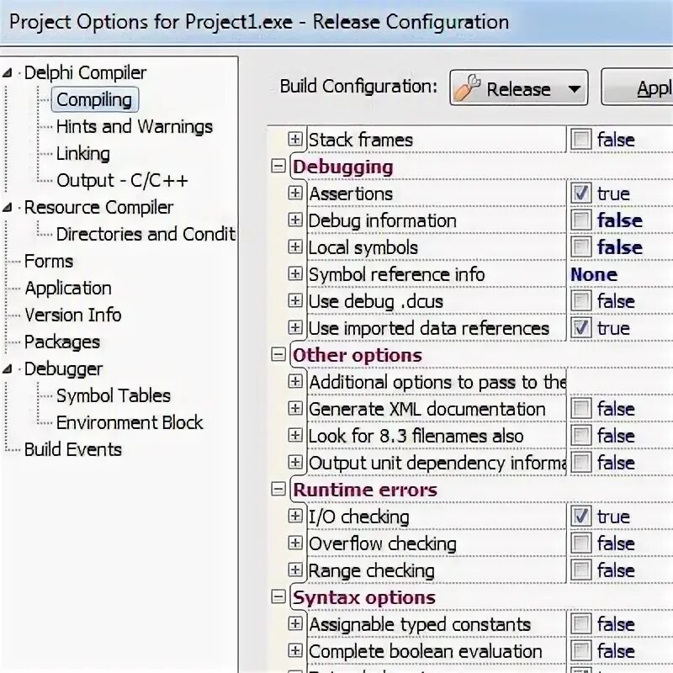Image resolution: width=673 pixels, height=673 pixels.
Task: Open the Build Configuration dropdown arrow
Action: [x=575, y=89]
